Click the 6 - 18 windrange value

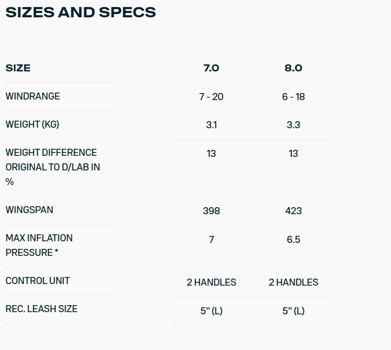point(293,97)
